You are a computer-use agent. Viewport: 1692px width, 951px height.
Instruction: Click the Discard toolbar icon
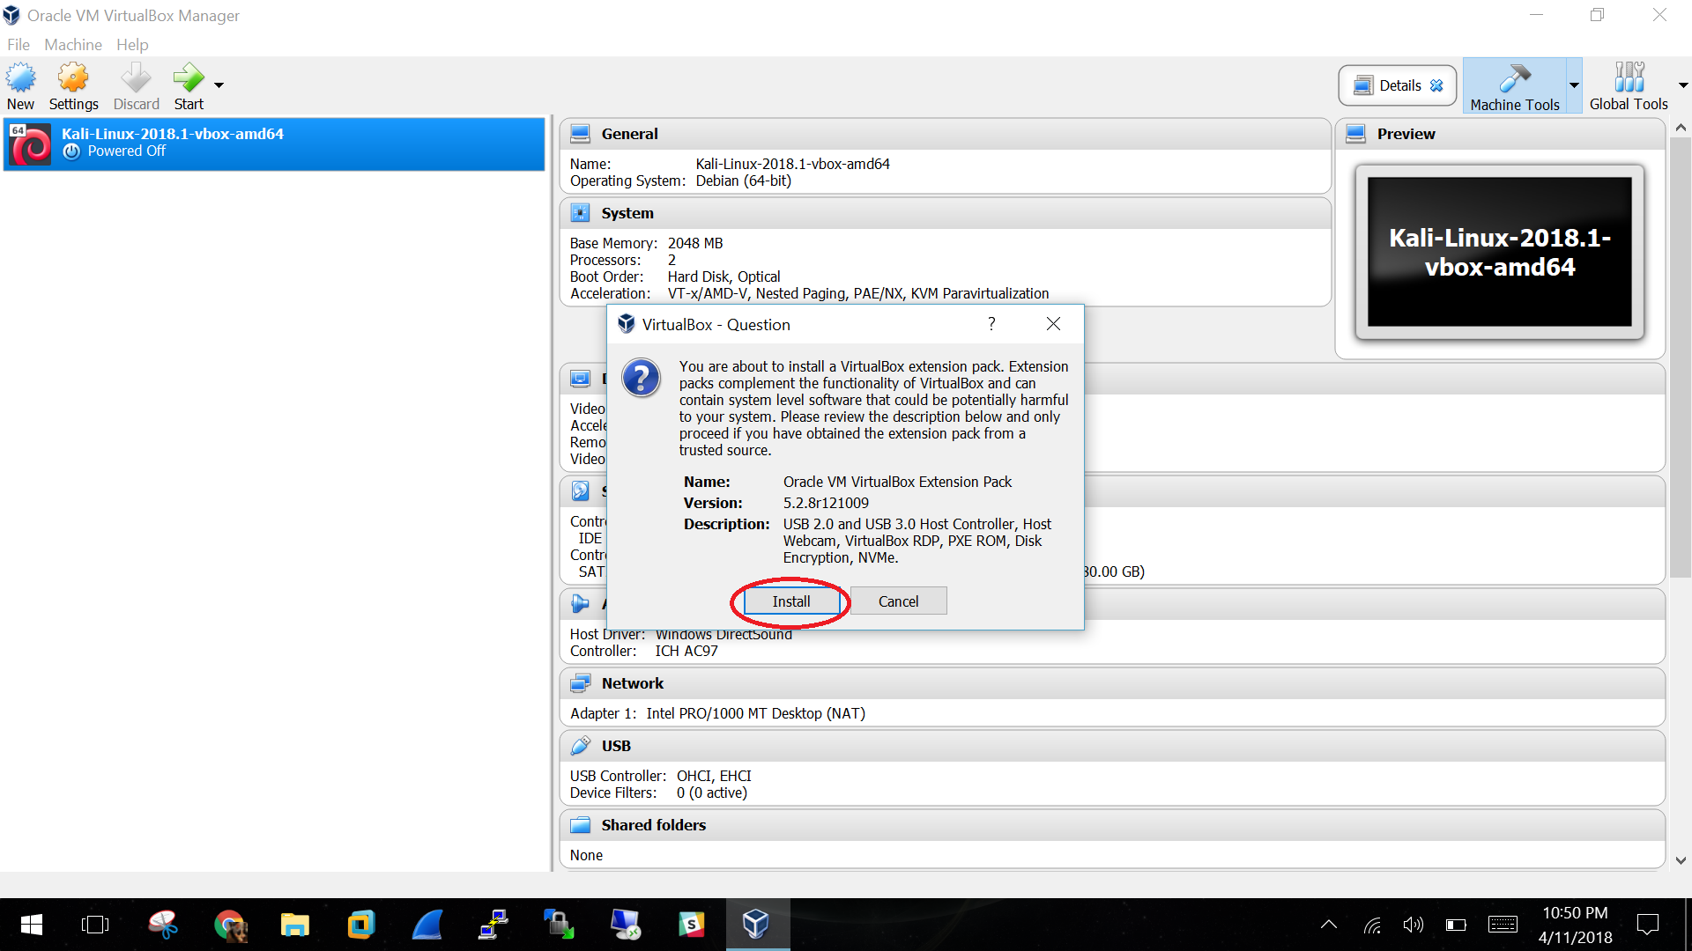click(136, 78)
